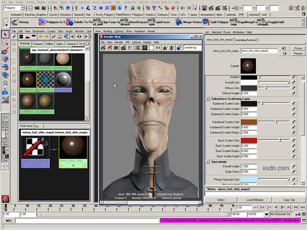This screenshot has height=230, width=307.
Task: Start IPR render in Render View toolbar
Action: 123,48
